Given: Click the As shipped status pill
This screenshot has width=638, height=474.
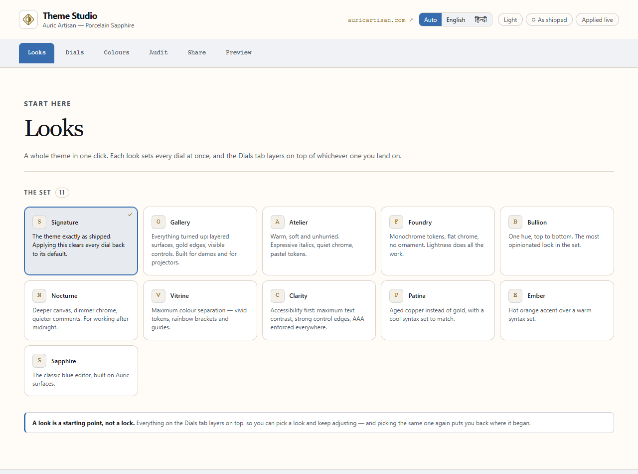Looking at the screenshot, I should 549,20.
